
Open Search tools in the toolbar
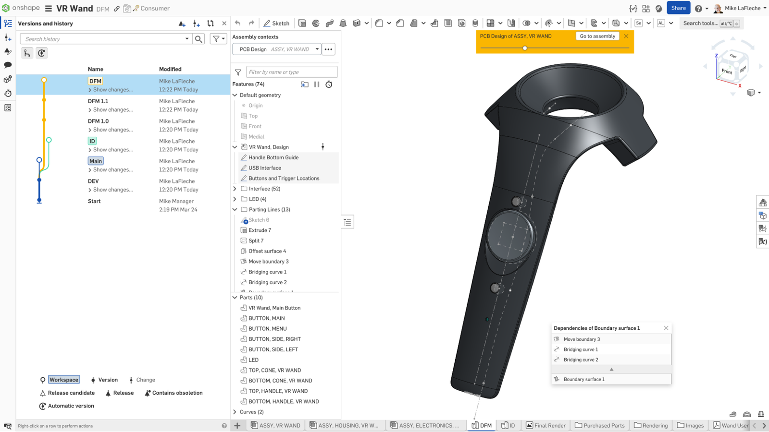(701, 23)
